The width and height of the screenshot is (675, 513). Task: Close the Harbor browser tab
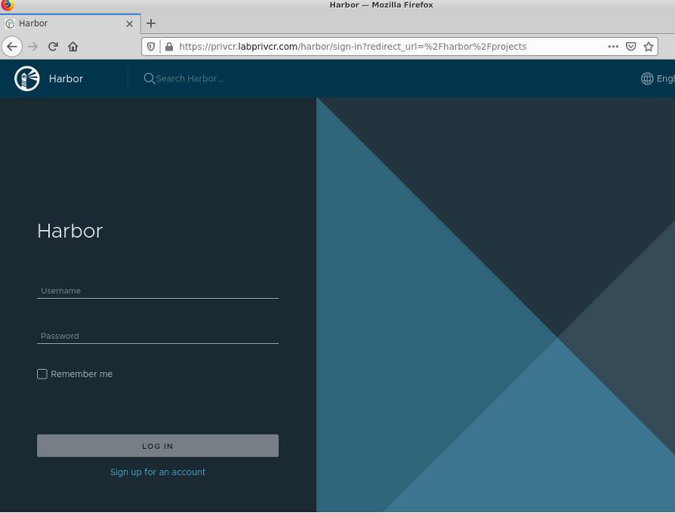click(x=129, y=23)
